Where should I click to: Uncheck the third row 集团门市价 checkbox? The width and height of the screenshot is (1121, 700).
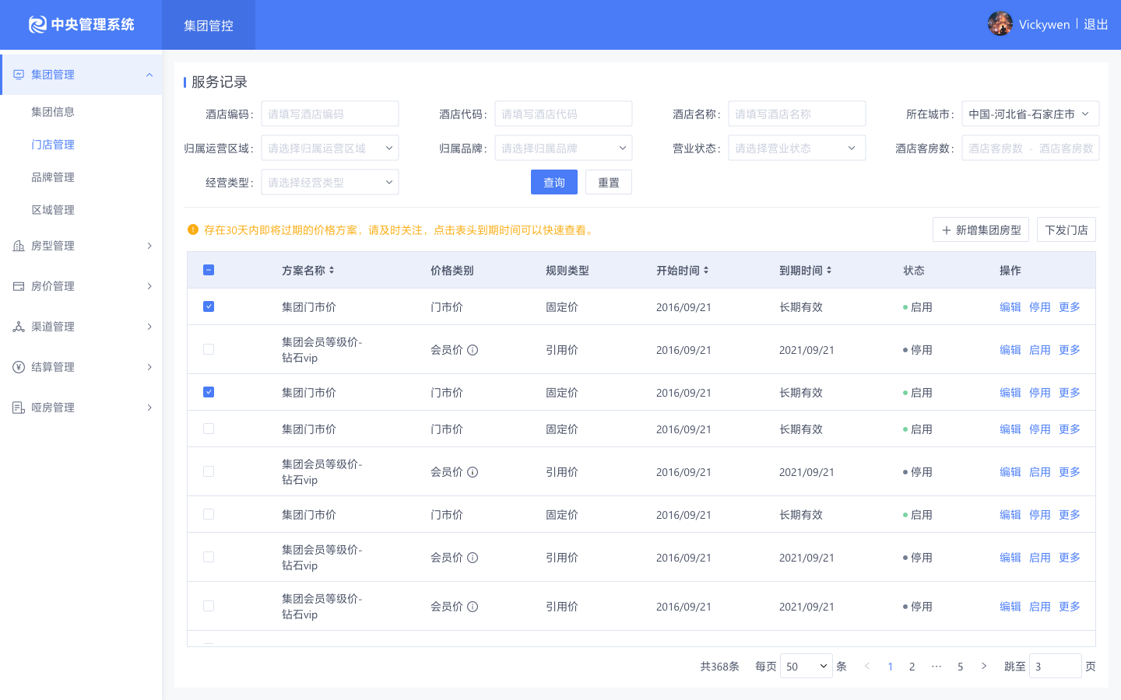(x=209, y=392)
